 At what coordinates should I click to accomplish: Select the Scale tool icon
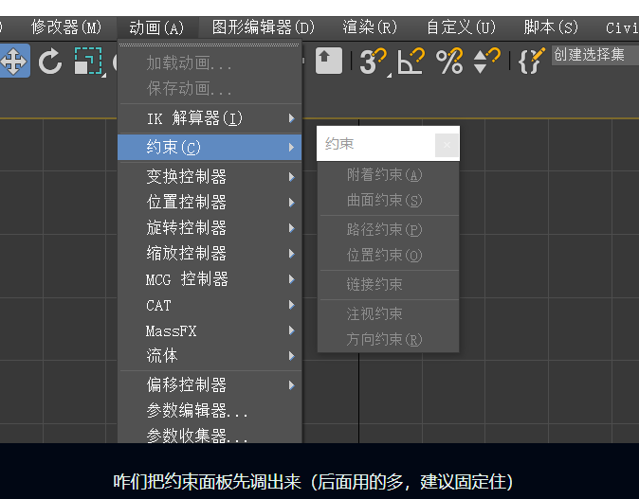pyautogui.click(x=89, y=61)
